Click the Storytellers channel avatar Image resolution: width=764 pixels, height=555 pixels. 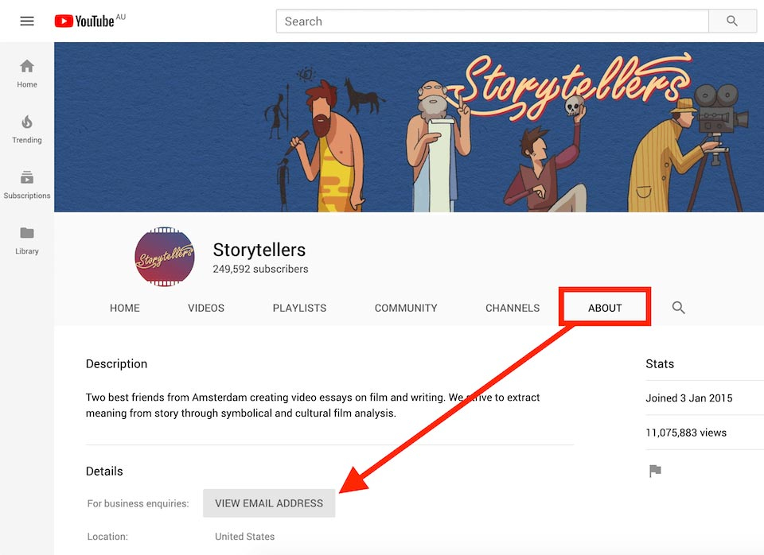[165, 257]
